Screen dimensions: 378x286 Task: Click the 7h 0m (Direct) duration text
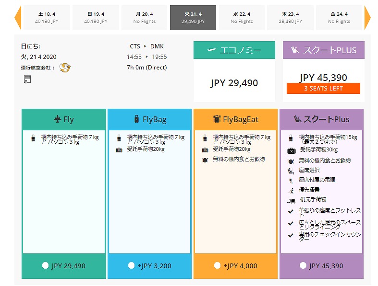[147, 68]
